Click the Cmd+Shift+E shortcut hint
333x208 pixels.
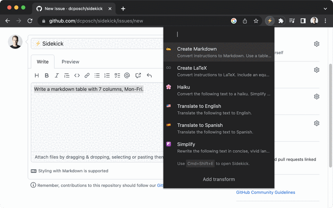[x=200, y=164]
